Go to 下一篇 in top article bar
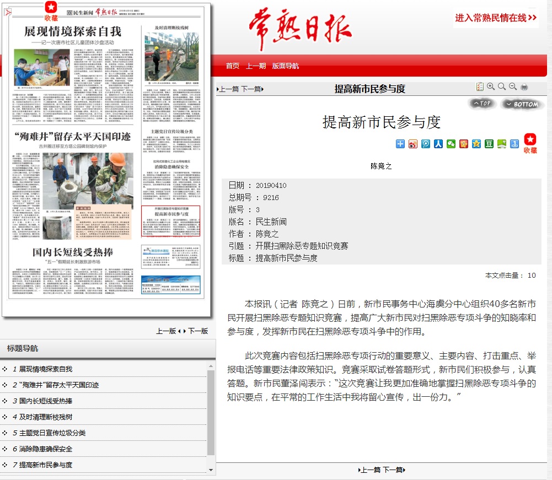 coord(252,89)
